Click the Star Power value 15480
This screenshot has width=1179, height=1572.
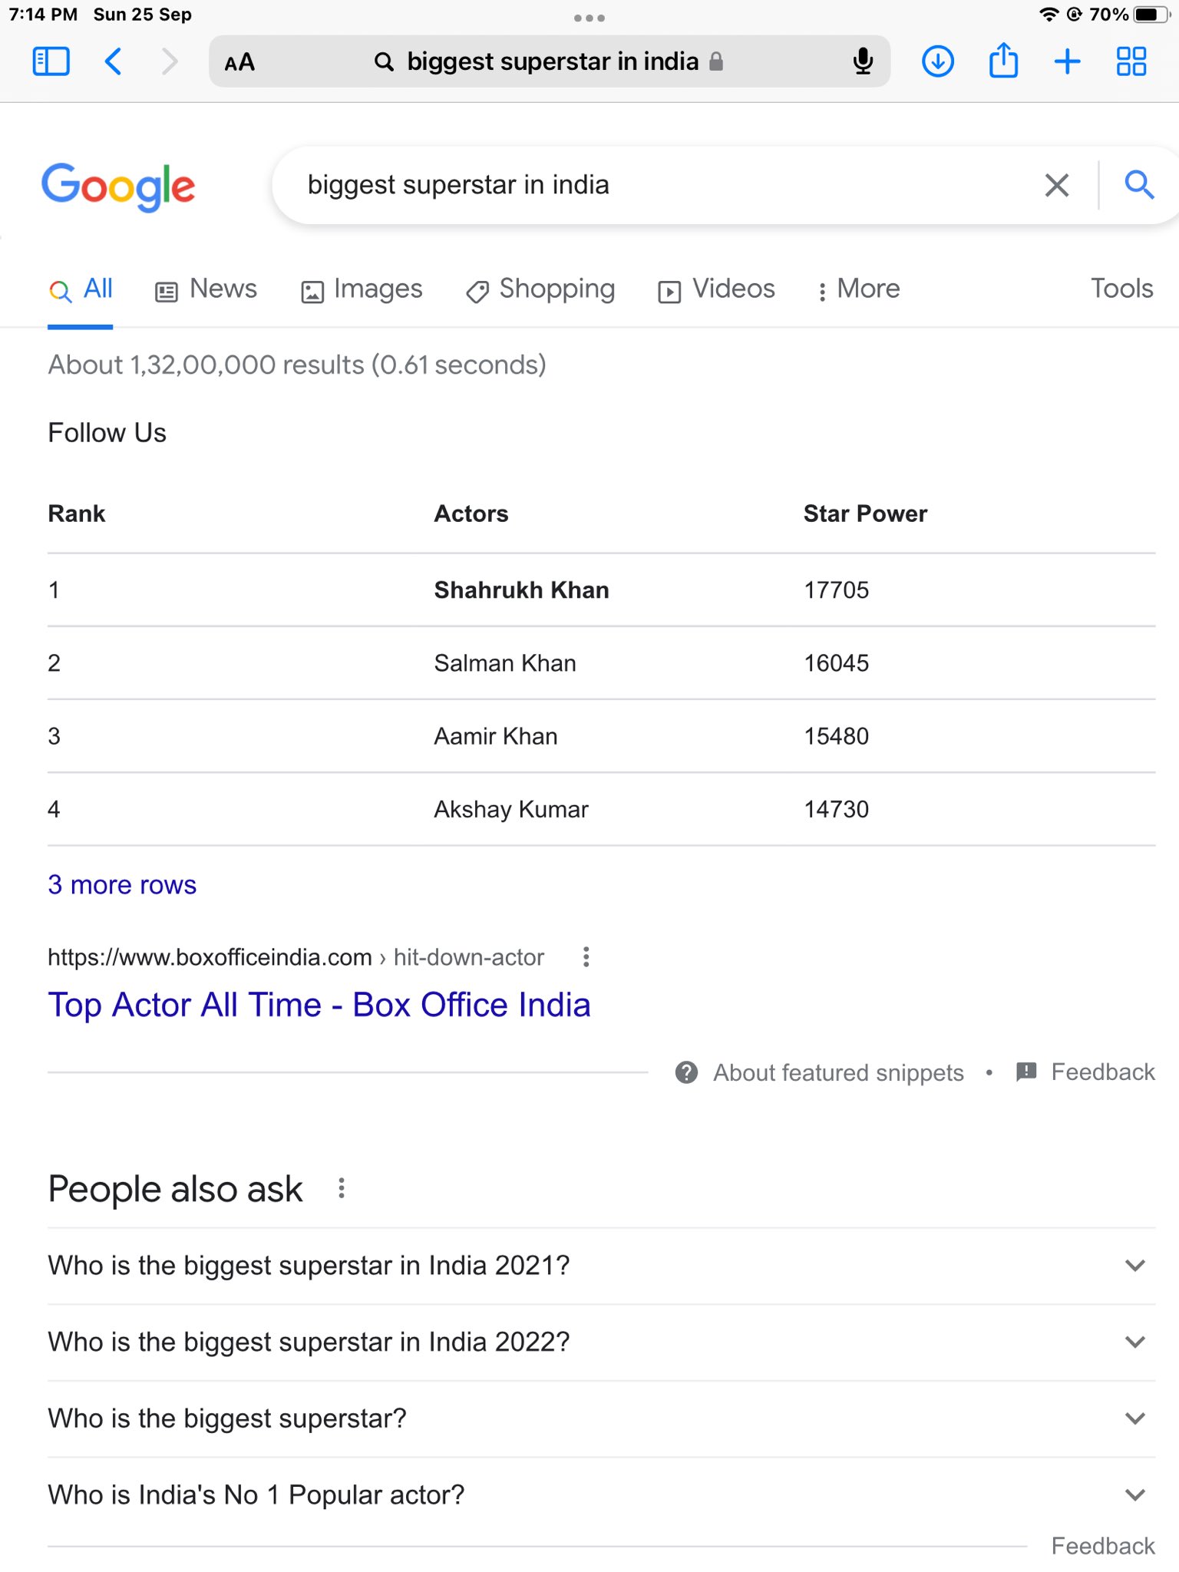point(836,736)
